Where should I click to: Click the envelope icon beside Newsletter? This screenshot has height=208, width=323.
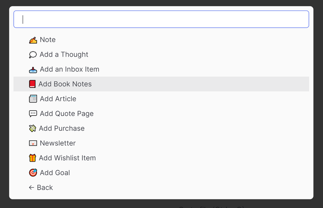coord(33,143)
